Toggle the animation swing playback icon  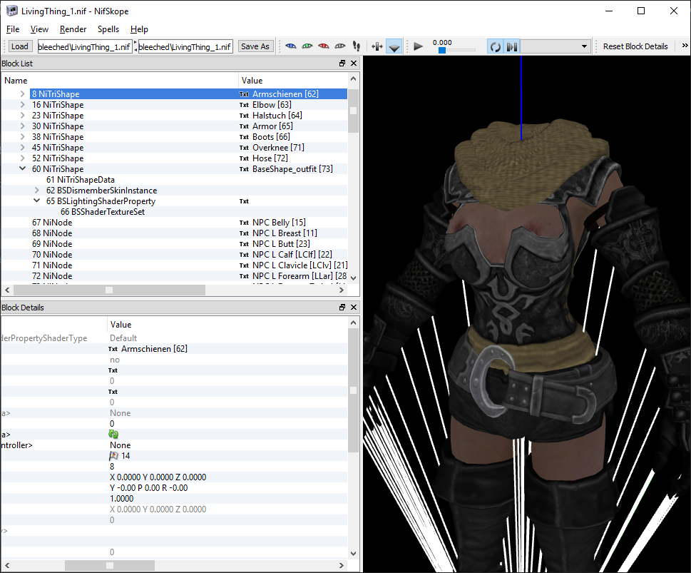(x=512, y=46)
